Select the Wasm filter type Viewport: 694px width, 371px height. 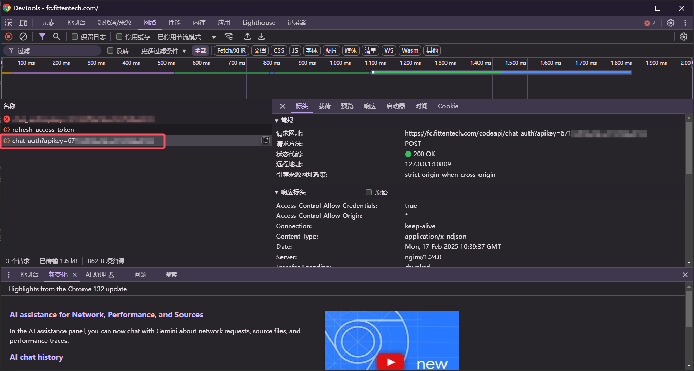(x=410, y=50)
